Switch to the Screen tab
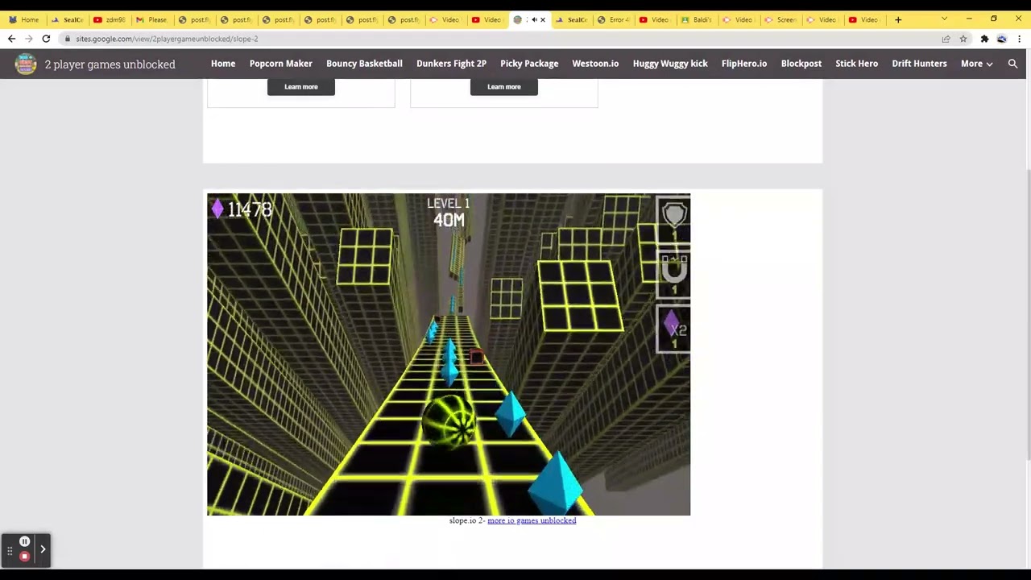1031x580 pixels. (x=780, y=19)
